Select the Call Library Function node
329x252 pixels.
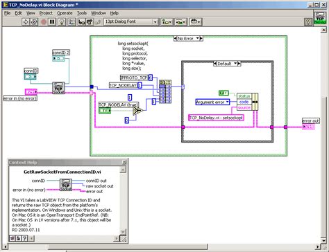[165, 91]
